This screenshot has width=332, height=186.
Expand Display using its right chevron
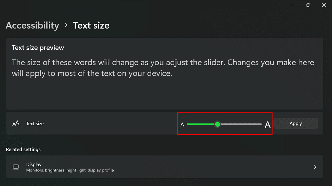point(315,167)
